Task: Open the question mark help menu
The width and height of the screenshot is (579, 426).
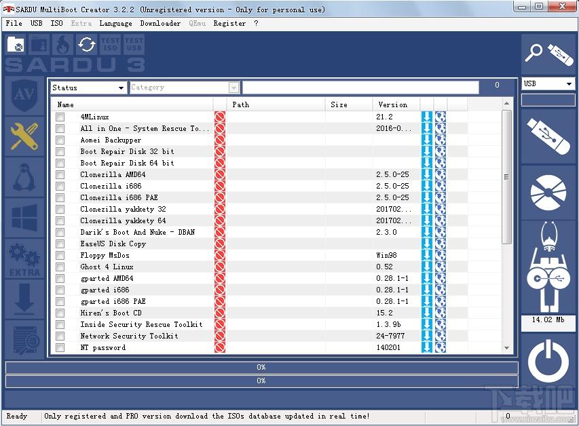Action: tap(256, 23)
